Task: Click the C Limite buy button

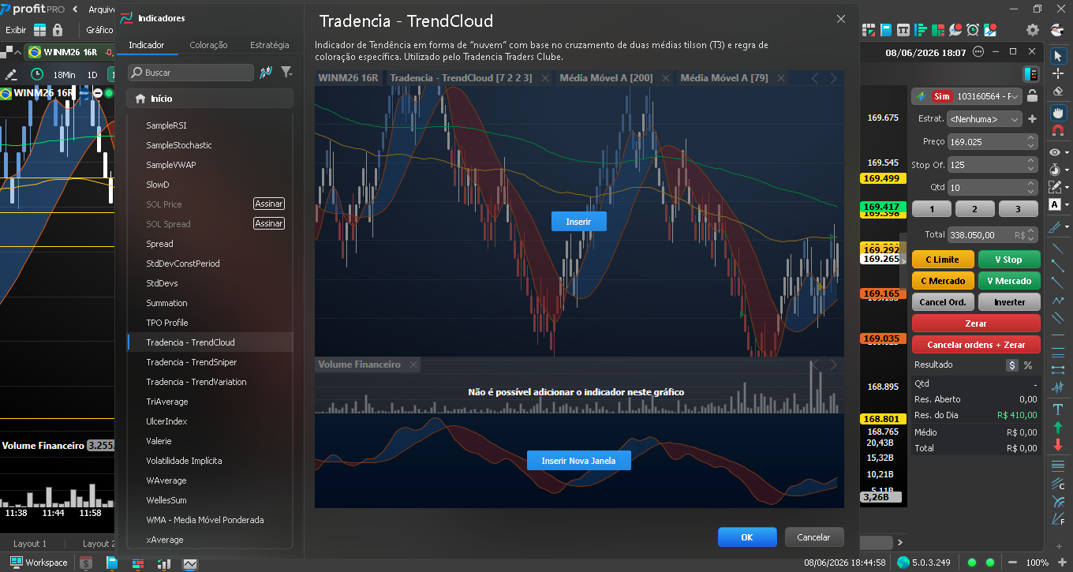Action: pos(942,260)
